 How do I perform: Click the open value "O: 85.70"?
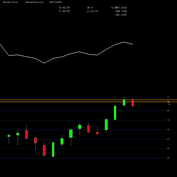point(64,8)
